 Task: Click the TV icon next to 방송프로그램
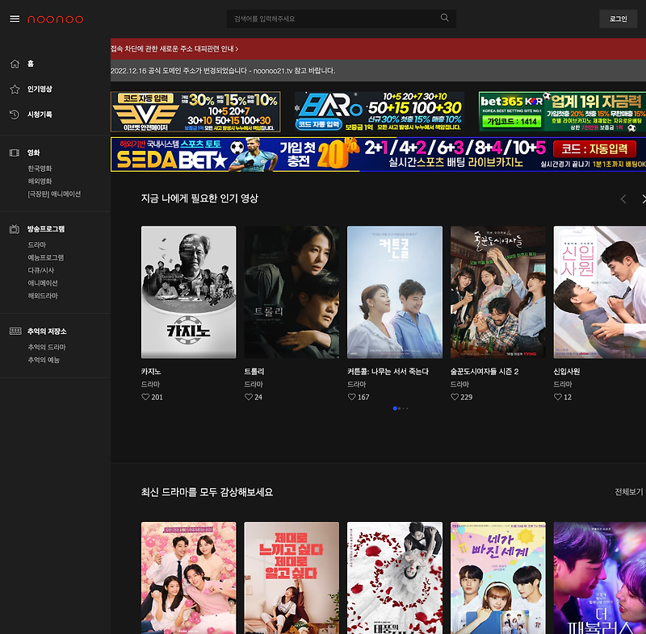15,229
